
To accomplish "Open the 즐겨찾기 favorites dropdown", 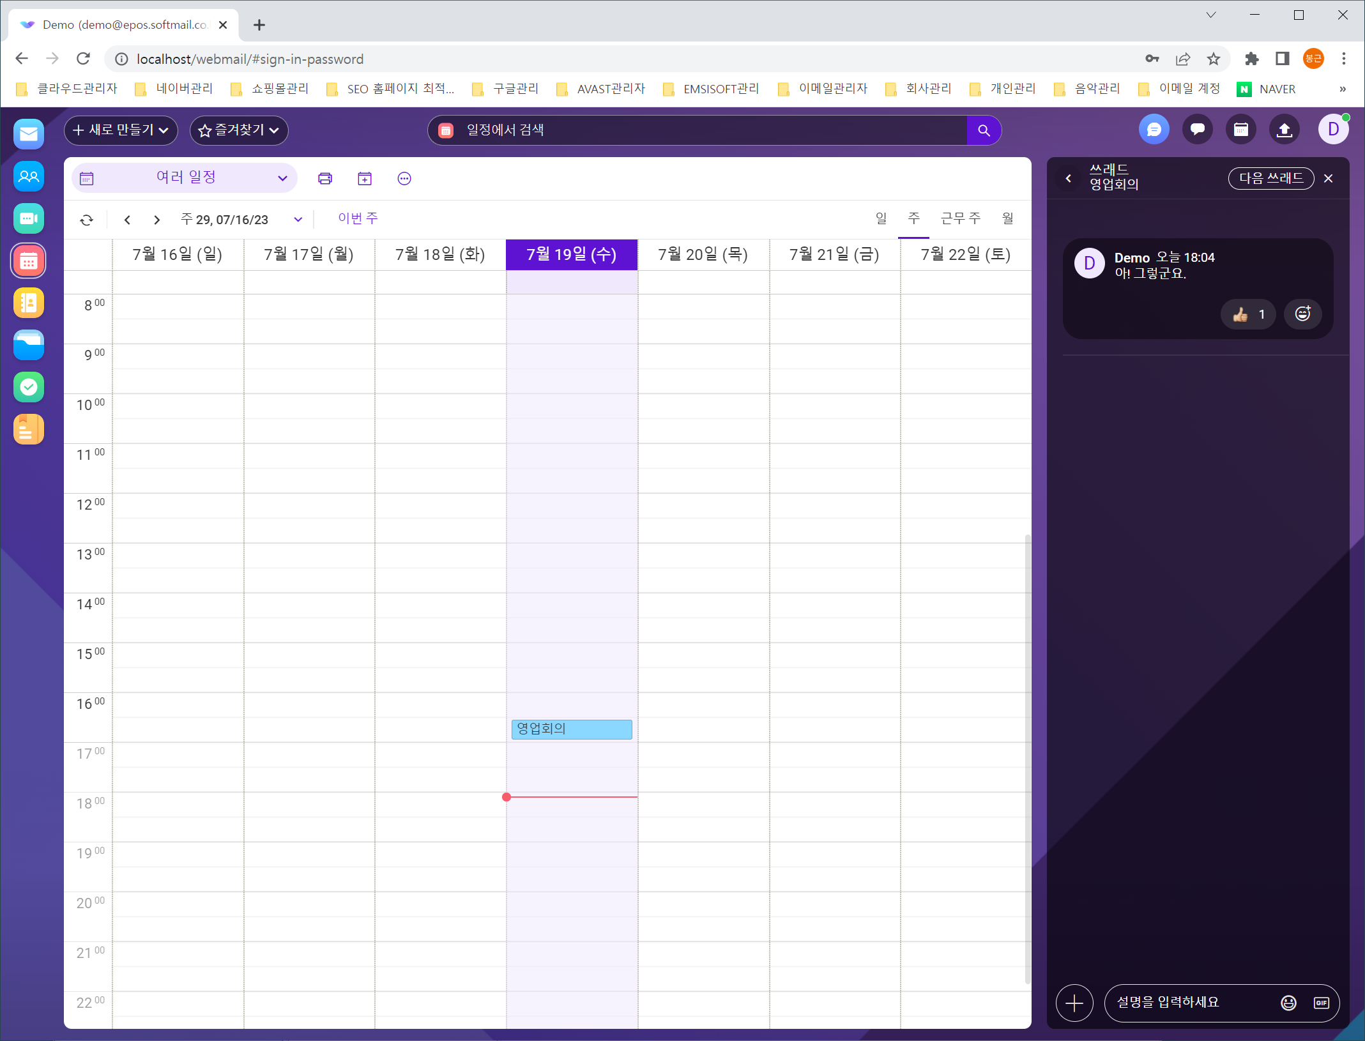I will [x=239, y=130].
